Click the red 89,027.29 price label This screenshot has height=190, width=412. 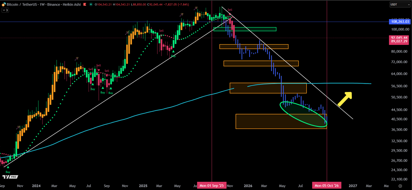pos(399,41)
